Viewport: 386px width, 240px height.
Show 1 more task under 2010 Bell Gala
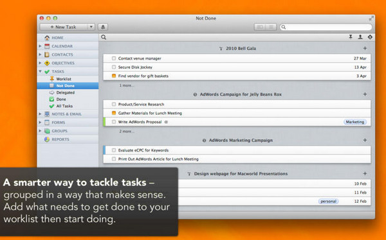tap(127, 85)
